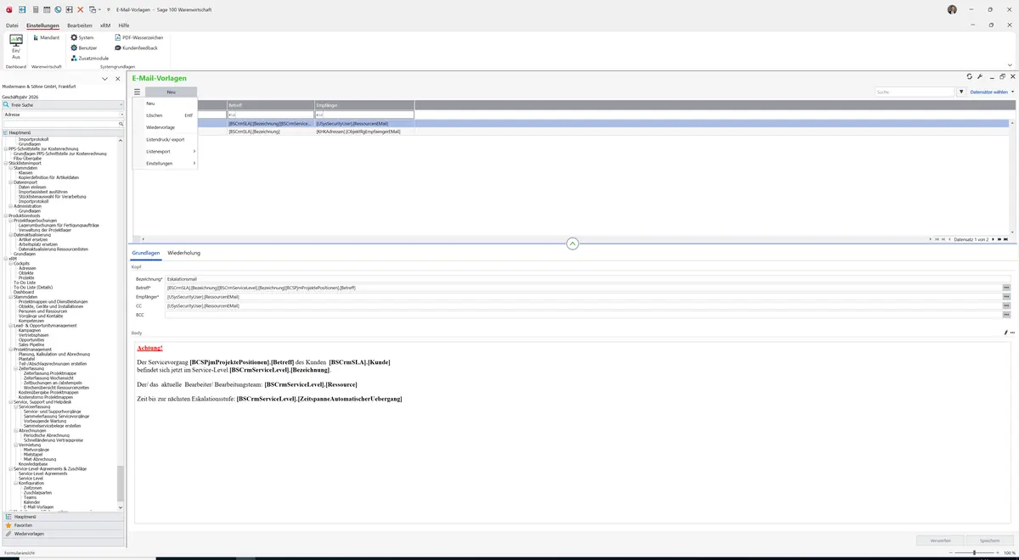Expand the Listenexport submenu
This screenshot has width=1019, height=560.
pyautogui.click(x=165, y=151)
